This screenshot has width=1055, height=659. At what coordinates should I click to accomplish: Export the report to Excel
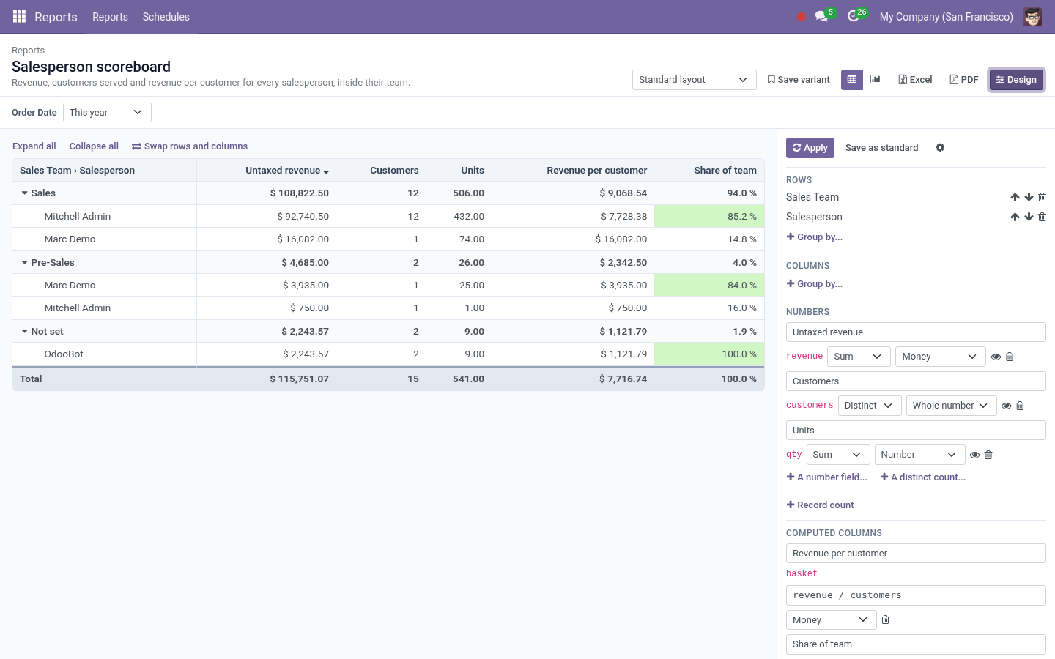915,80
